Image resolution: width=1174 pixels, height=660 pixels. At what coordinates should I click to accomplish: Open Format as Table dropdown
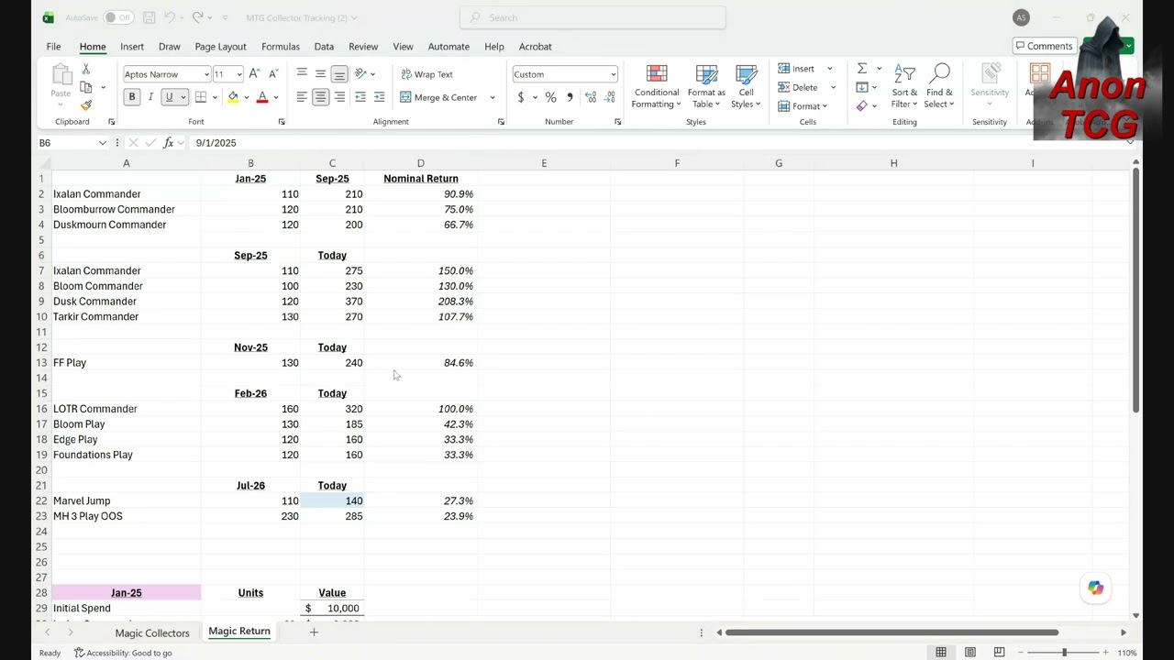(x=706, y=87)
